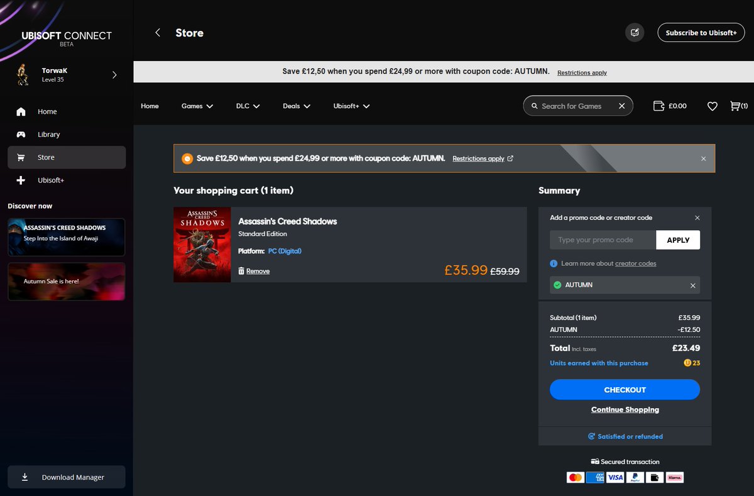The height and width of the screenshot is (496, 754).
Task: Open Assassin's Creed Shadows Awaji promo card
Action: [66, 237]
